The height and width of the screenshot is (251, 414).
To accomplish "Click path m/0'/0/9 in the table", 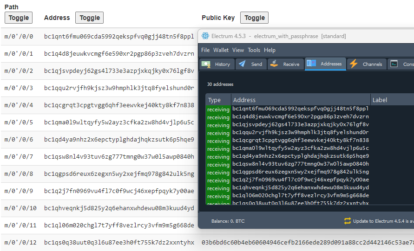I will coord(19,191).
